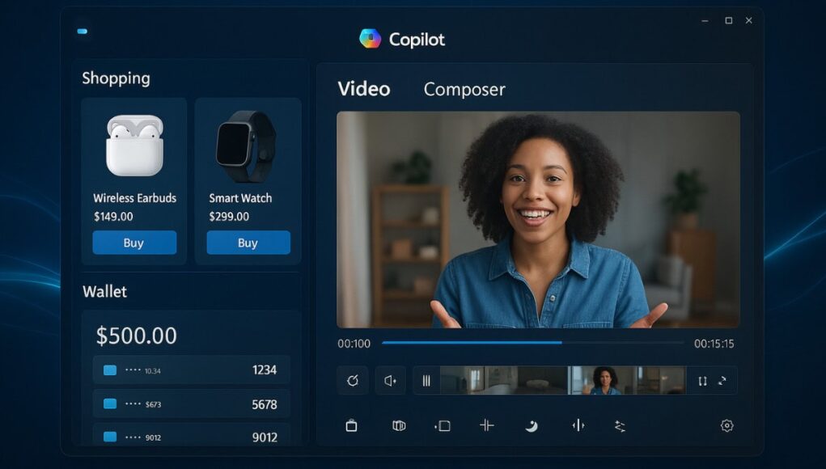Viewport: 826px width, 469px height.
Task: Select the rotate clip icon below the video
Action: [352, 380]
